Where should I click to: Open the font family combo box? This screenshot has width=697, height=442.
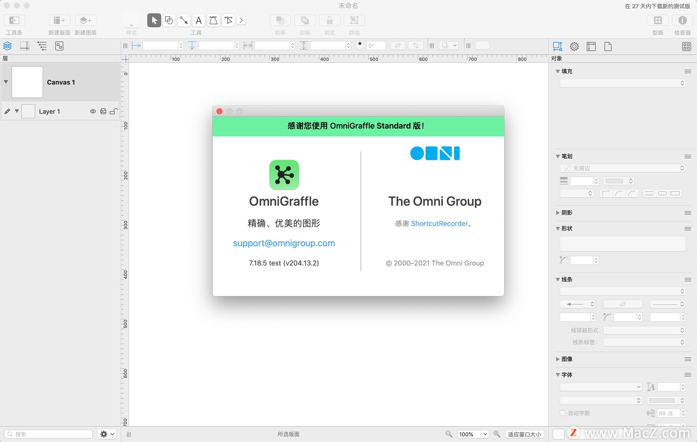pos(601,387)
